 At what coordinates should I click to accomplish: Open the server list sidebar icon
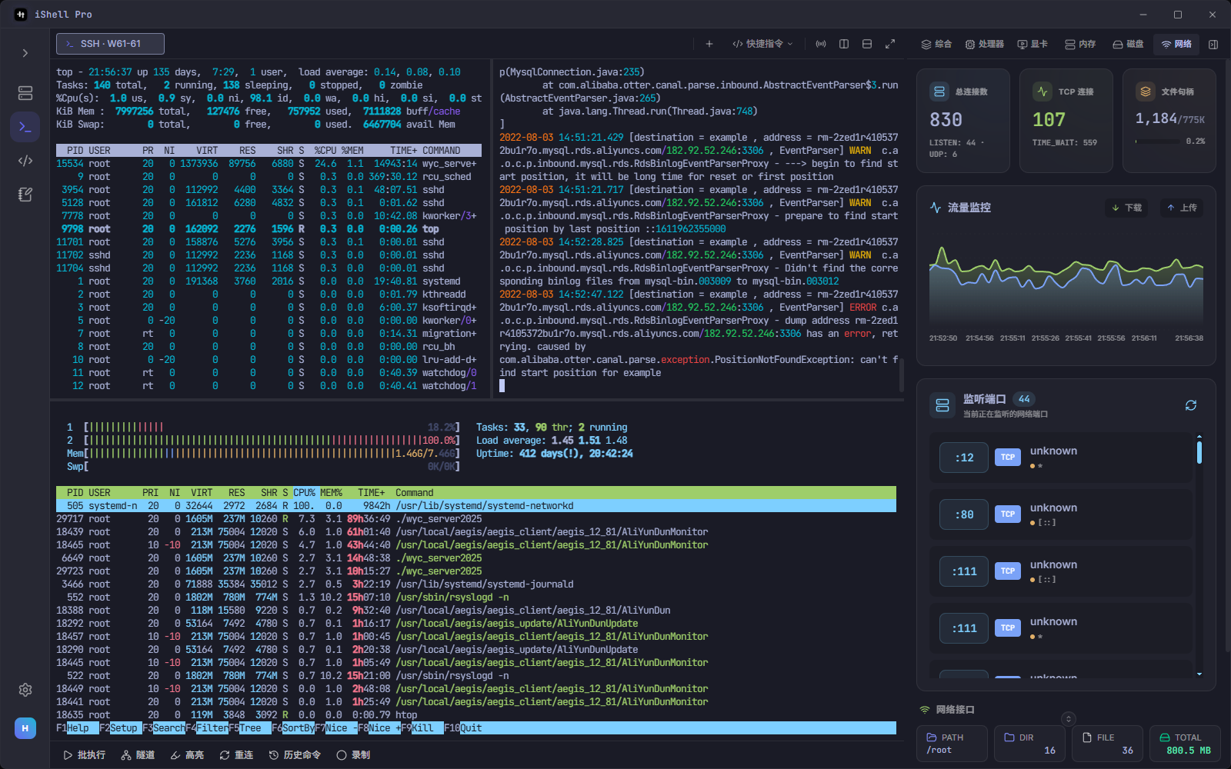[25, 93]
